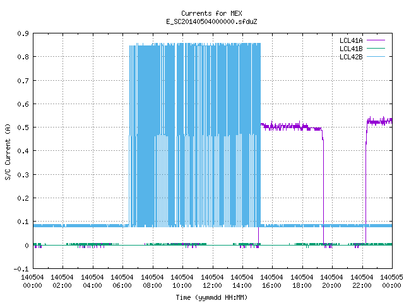The height and width of the screenshot is (303, 404).
Task: Click the purple LCL41A plateau near 0.5 A
Action: click(291, 126)
